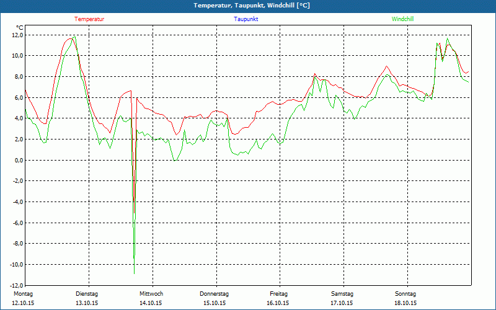Image resolution: width=496 pixels, height=310 pixels.
Task: Click the green windchill spike minimum near -11
Action: coord(134,273)
